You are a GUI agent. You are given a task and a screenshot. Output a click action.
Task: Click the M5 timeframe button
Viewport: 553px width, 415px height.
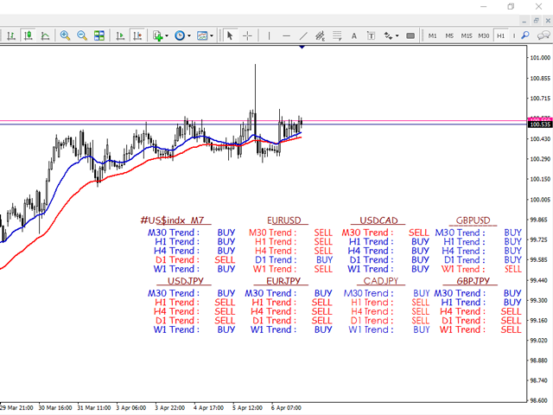coord(449,35)
